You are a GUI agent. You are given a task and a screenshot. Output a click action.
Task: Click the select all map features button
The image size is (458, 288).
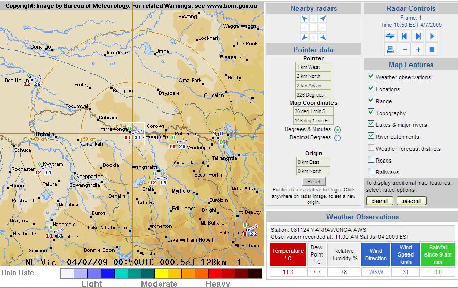tap(411, 201)
